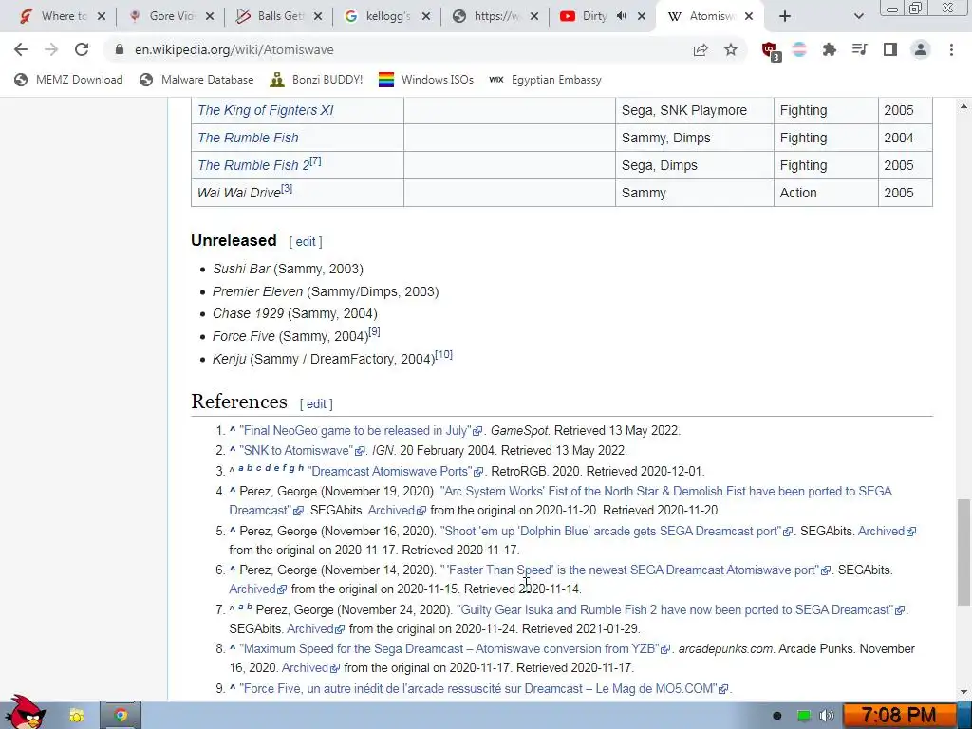Open the Chrome three-dot menu
Screen dimensions: 972x729
tap(951, 49)
